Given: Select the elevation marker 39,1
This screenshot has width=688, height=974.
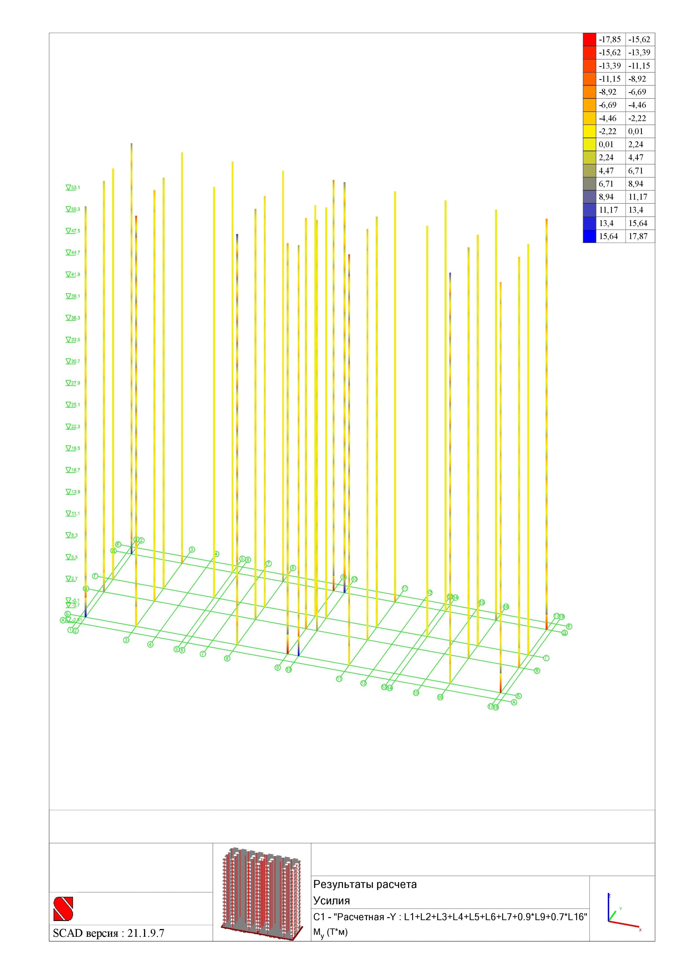Looking at the screenshot, I should click(73, 296).
